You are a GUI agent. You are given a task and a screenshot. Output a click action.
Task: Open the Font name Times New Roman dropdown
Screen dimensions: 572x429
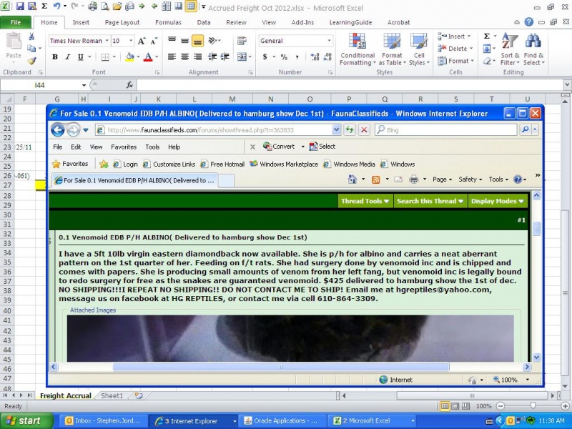point(107,41)
